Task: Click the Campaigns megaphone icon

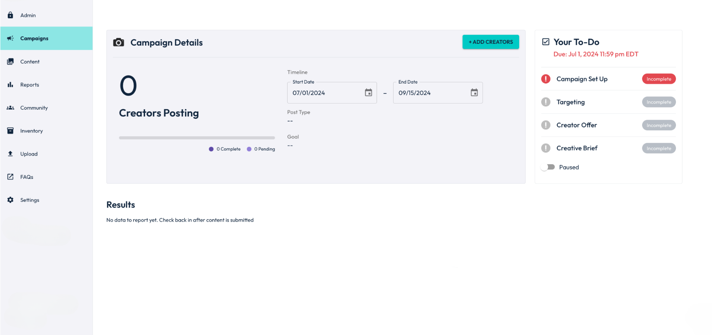Action: click(x=10, y=38)
